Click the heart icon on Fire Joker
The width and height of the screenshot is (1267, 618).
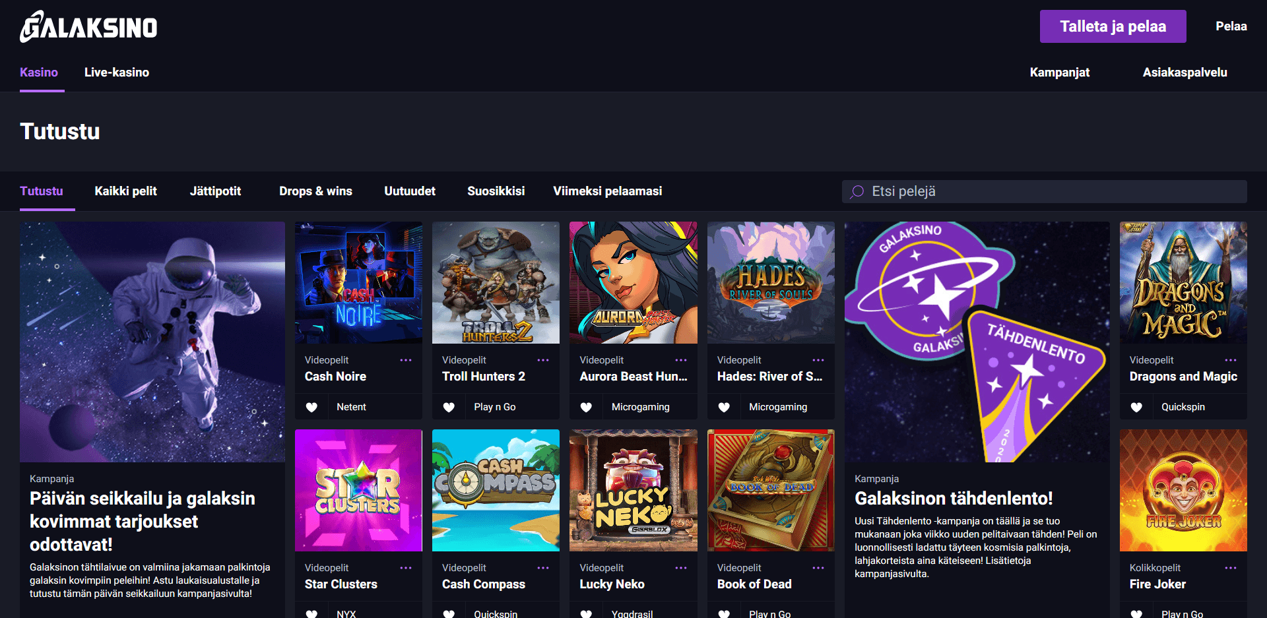click(1136, 613)
